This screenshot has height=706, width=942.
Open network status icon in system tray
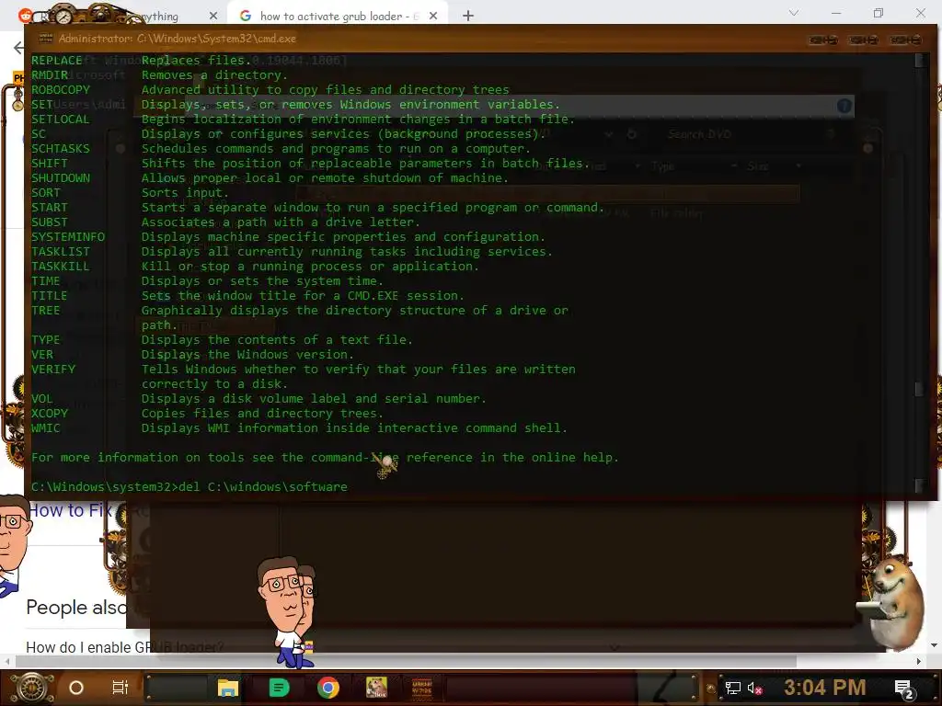point(732,688)
